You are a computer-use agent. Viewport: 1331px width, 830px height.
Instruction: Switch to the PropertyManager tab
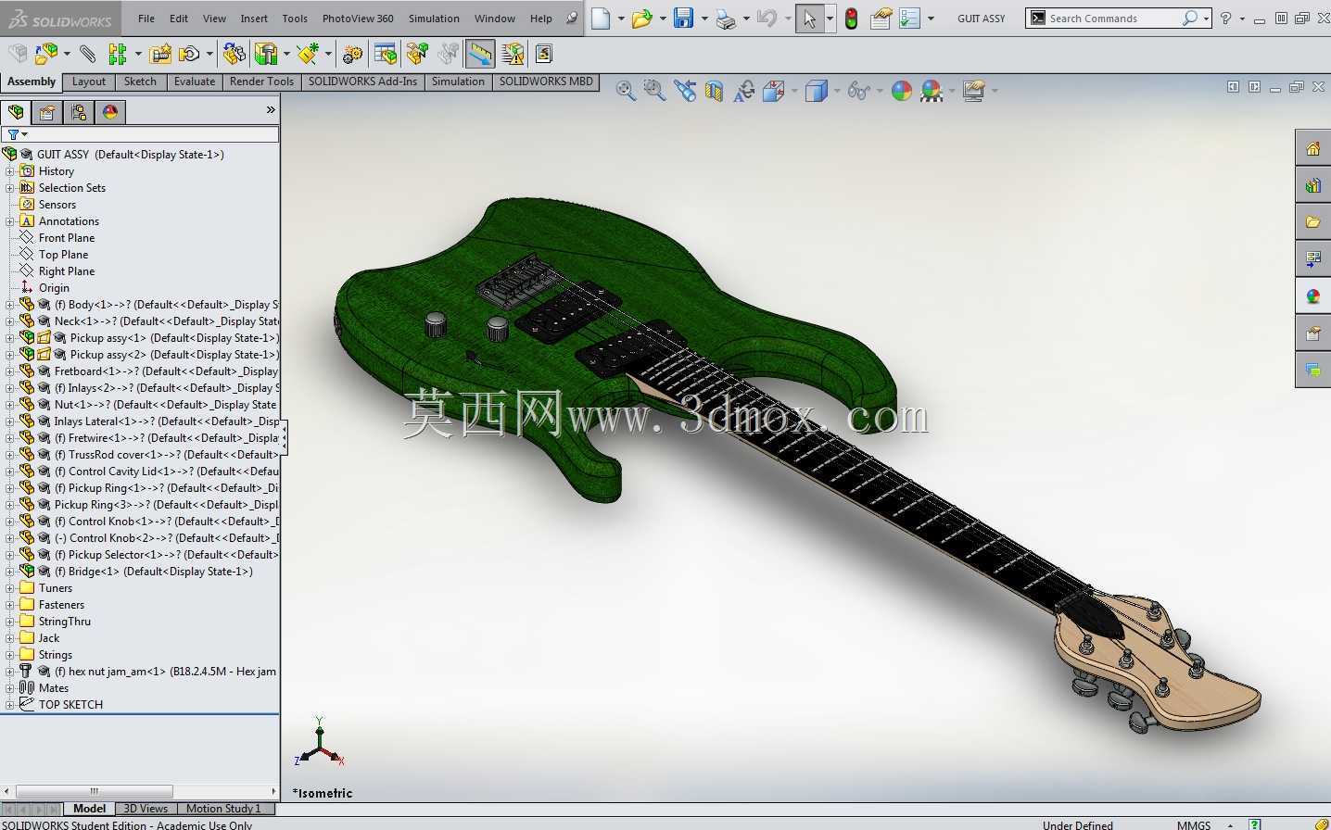pyautogui.click(x=47, y=112)
